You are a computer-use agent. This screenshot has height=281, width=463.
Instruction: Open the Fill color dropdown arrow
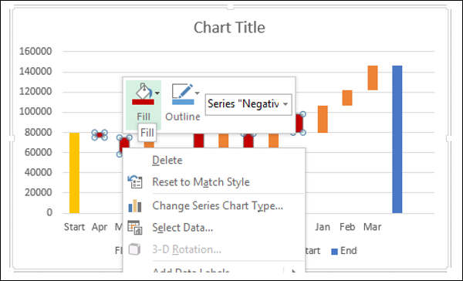(x=157, y=93)
